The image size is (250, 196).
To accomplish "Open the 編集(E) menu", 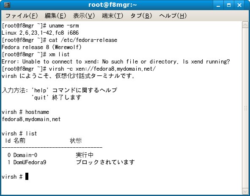I will (55, 16).
